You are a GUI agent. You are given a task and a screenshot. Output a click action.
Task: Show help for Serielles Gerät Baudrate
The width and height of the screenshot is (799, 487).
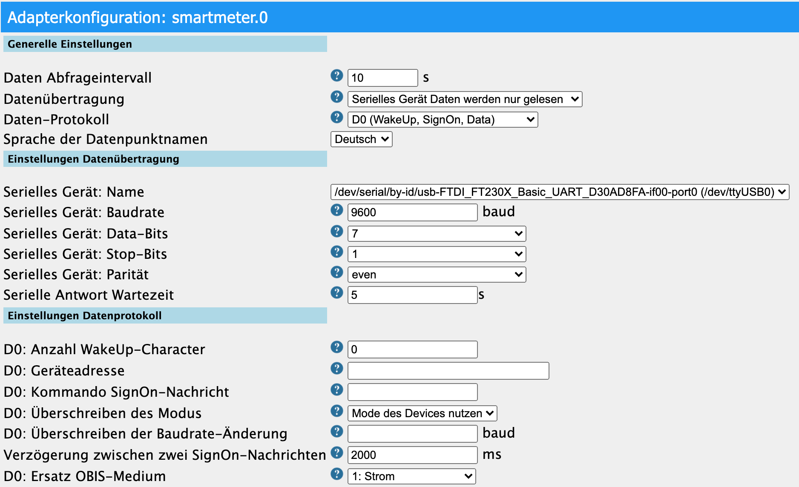coord(336,210)
